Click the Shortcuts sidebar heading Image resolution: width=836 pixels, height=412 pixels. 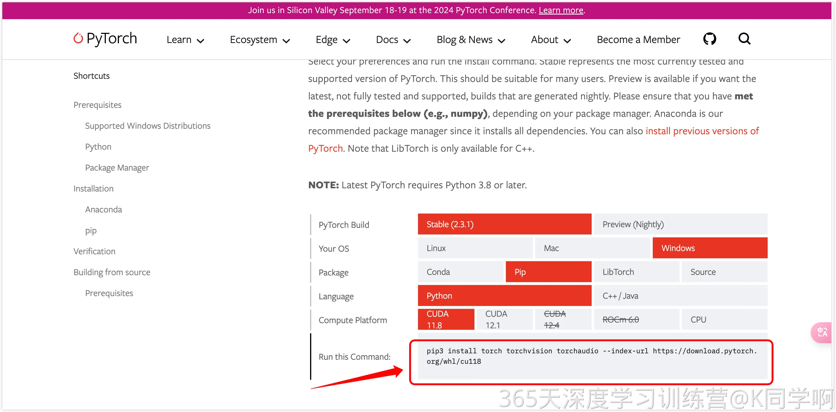pyautogui.click(x=92, y=76)
